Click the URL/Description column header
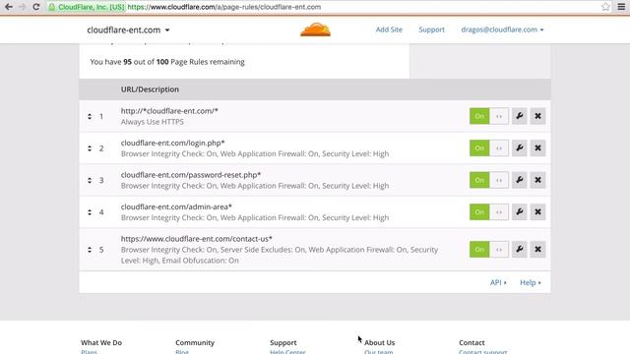This screenshot has height=354, width=630. [150, 89]
